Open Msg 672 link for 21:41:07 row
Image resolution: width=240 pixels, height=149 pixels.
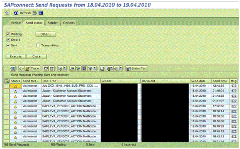coord(234,101)
